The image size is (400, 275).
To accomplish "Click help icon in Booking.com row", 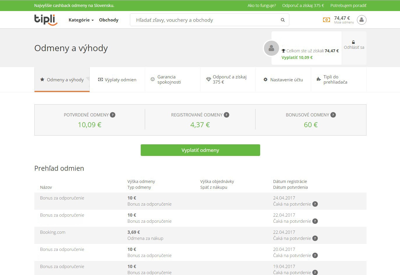I will pos(315,238).
